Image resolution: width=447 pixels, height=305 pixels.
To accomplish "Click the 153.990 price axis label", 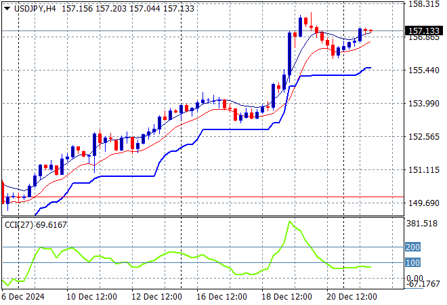I will click(x=424, y=103).
